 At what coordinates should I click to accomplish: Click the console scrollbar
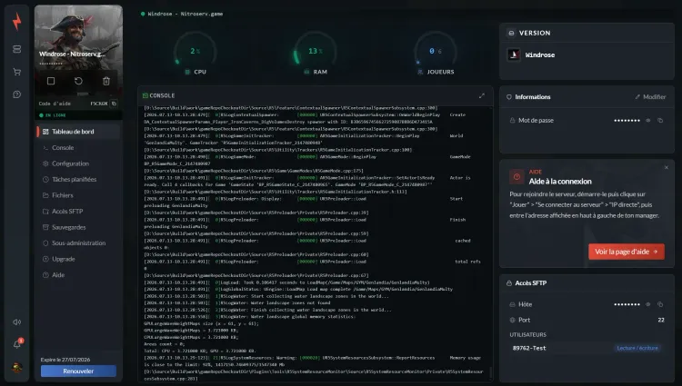coord(491,372)
